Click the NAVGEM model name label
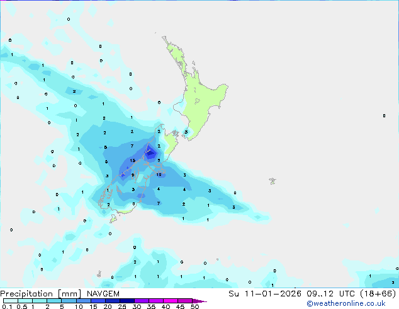The image size is (399, 309). point(103,294)
